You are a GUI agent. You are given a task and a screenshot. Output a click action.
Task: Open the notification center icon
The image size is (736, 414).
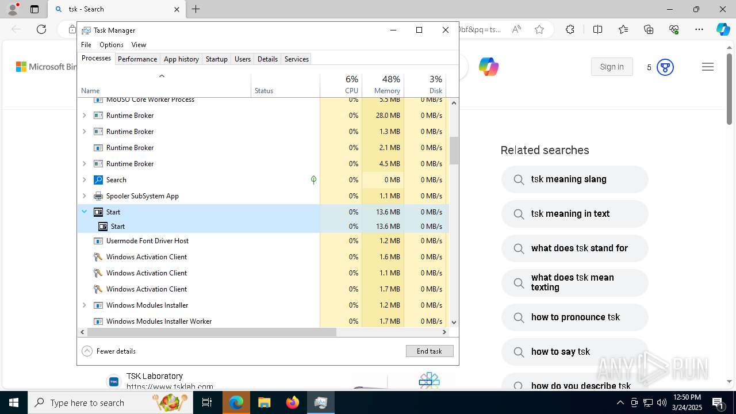718,402
